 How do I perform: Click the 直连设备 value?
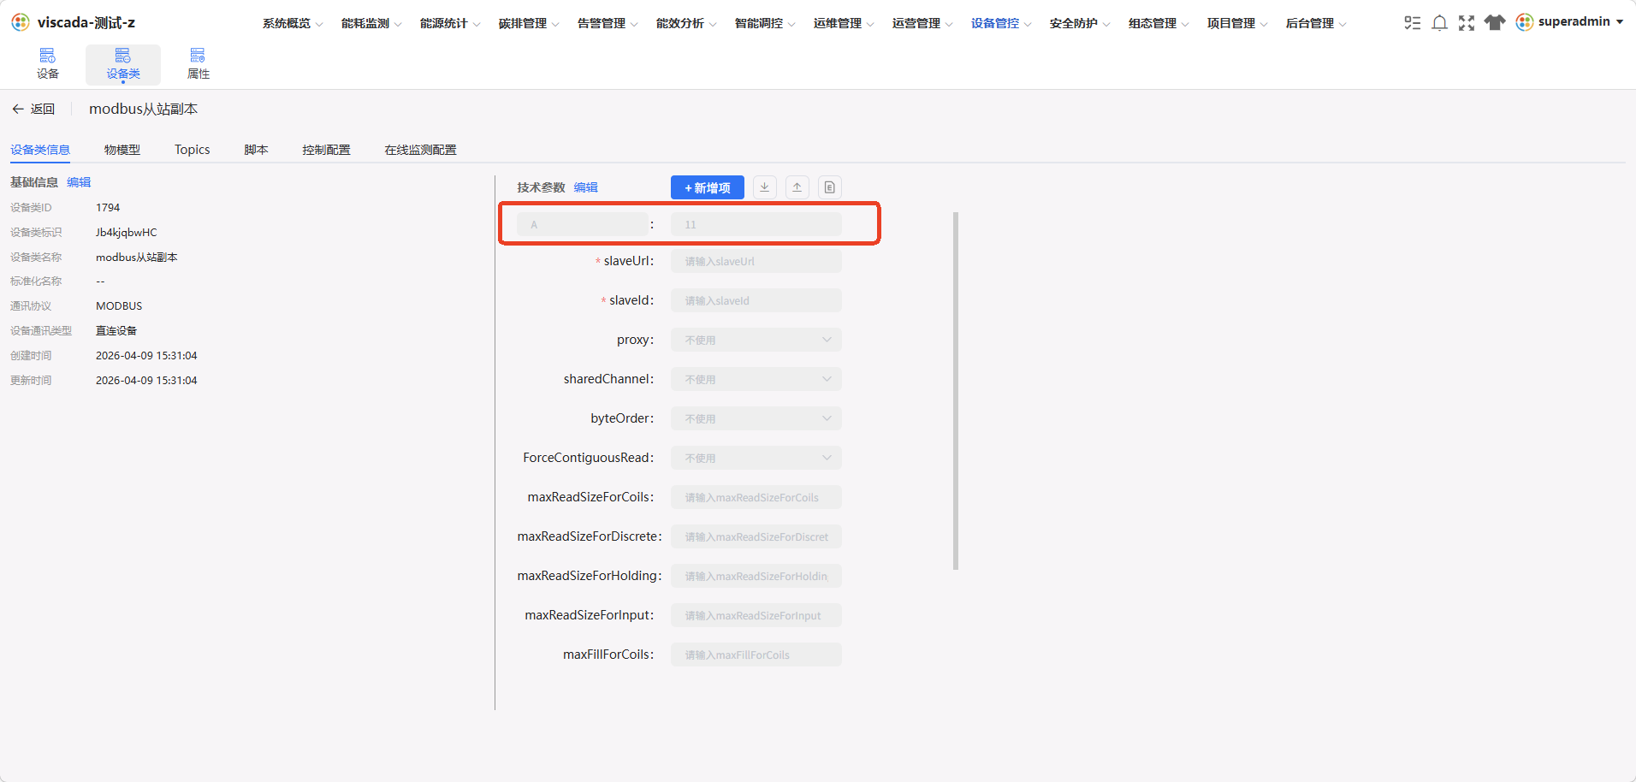click(116, 331)
